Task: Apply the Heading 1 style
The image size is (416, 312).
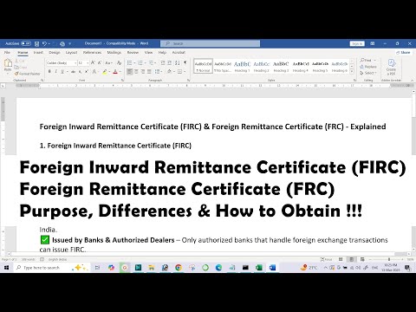Action: [242, 67]
